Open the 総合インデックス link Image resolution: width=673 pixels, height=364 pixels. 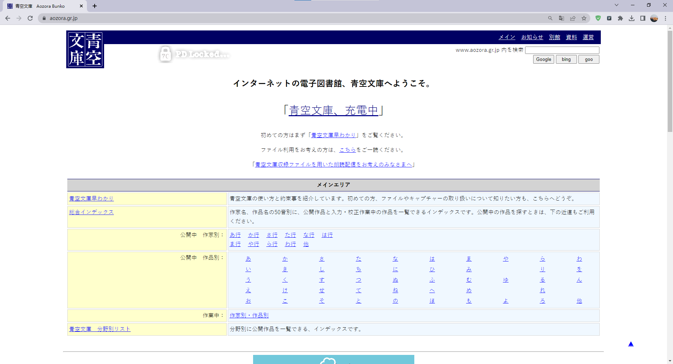(x=91, y=212)
